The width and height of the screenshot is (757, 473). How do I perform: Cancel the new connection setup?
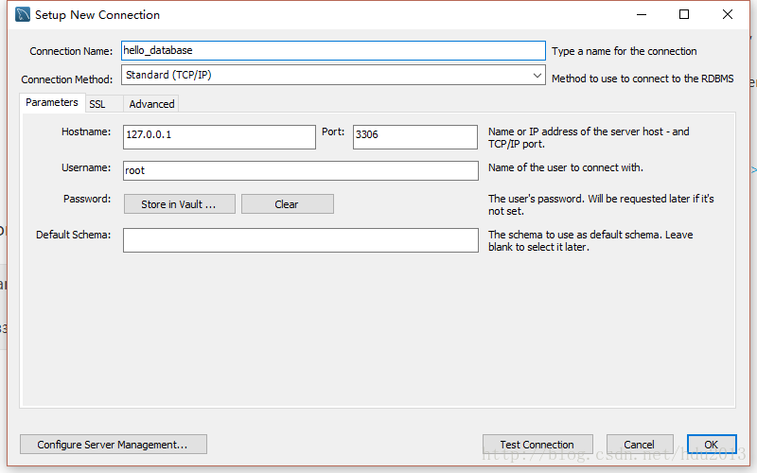(x=640, y=444)
